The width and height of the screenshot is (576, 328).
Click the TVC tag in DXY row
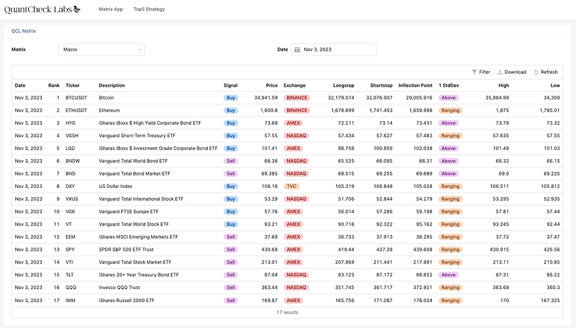292,186
